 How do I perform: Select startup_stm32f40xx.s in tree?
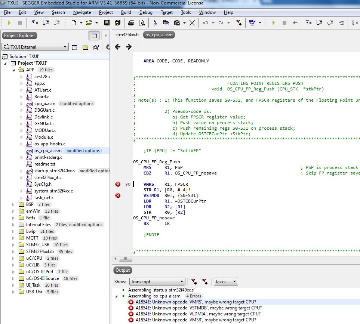click(x=55, y=171)
